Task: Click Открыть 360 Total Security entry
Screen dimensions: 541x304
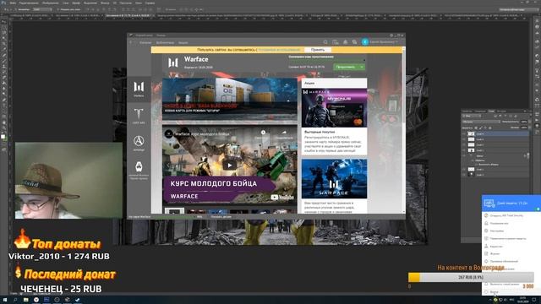Action: (506, 215)
